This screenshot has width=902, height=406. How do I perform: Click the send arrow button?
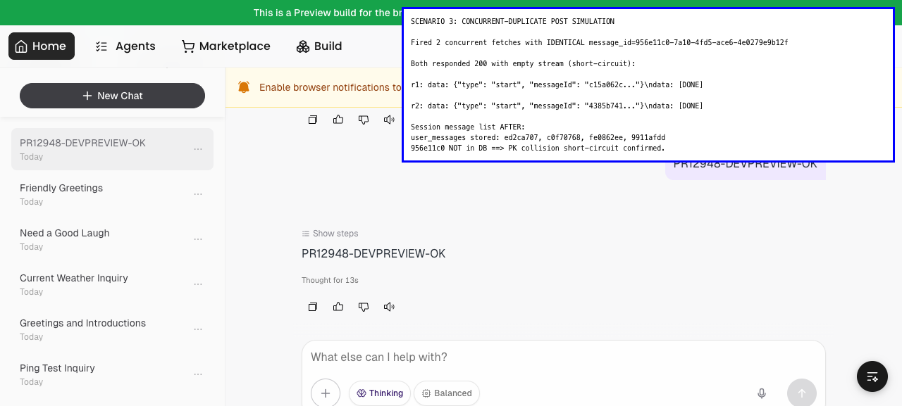tap(802, 393)
